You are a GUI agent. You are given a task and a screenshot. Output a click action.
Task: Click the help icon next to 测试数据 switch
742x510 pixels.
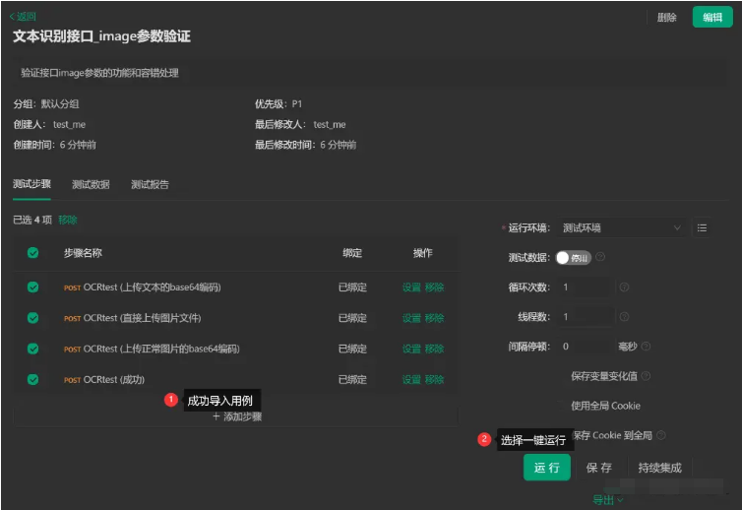(x=600, y=257)
